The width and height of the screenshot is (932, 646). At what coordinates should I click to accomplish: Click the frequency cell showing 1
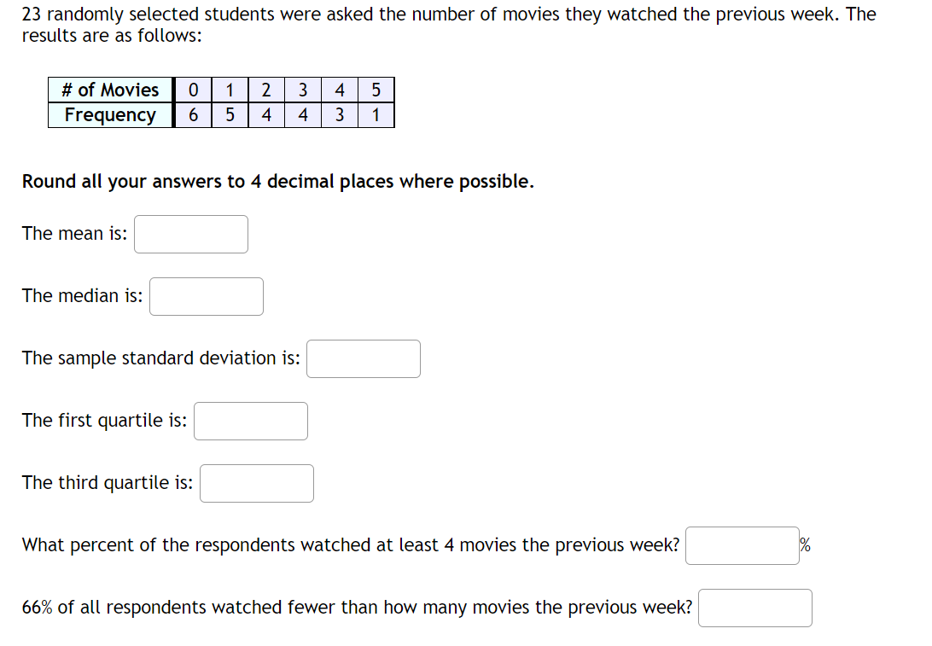pyautogui.click(x=376, y=114)
